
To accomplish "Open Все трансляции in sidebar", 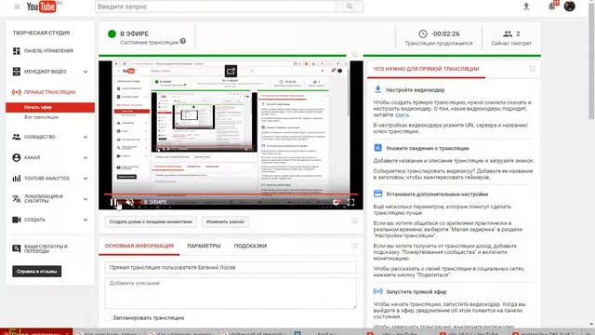I will pyautogui.click(x=41, y=117).
